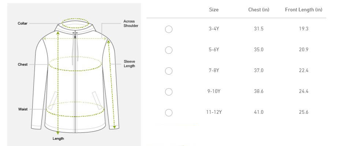Click the jacket zipper pull icon
Image resolution: width=339 pixels, height=146 pixels.
75,37
